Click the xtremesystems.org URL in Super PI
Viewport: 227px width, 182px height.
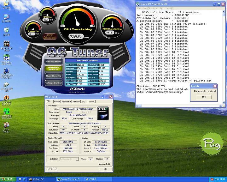(x=160, y=92)
